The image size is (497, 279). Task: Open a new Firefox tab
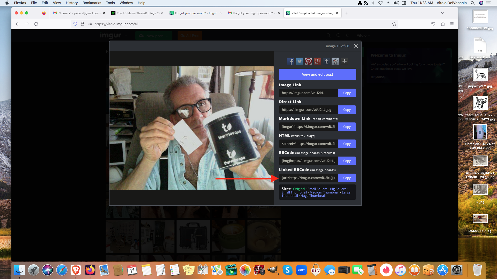(347, 13)
